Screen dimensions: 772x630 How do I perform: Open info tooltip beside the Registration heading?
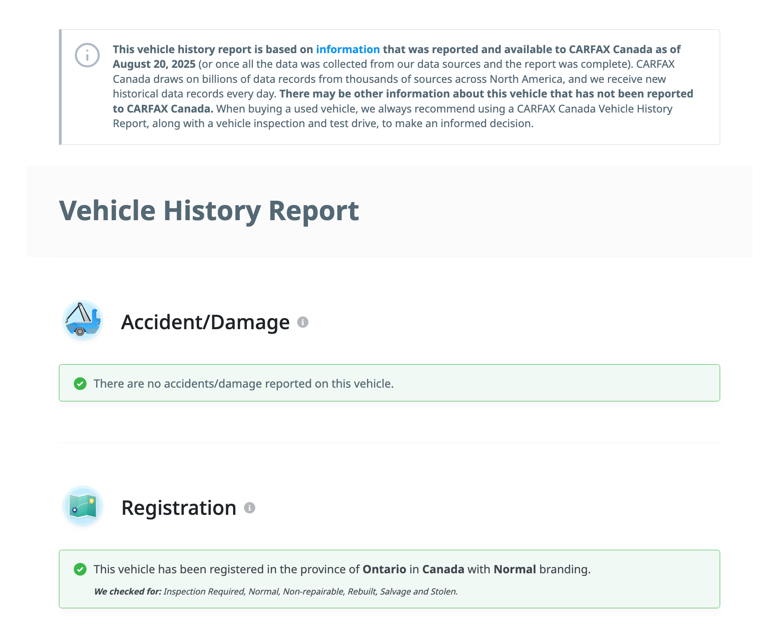[x=250, y=508]
